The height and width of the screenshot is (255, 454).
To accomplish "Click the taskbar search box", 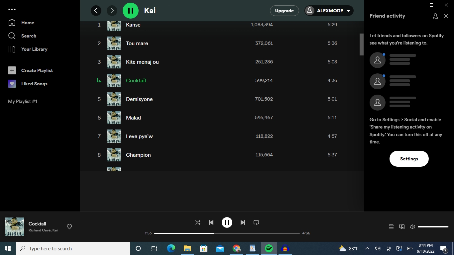I will pyautogui.click(x=73, y=248).
